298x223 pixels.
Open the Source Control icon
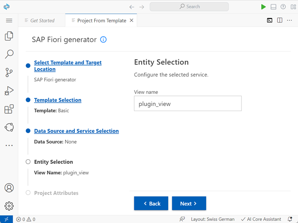9,72
